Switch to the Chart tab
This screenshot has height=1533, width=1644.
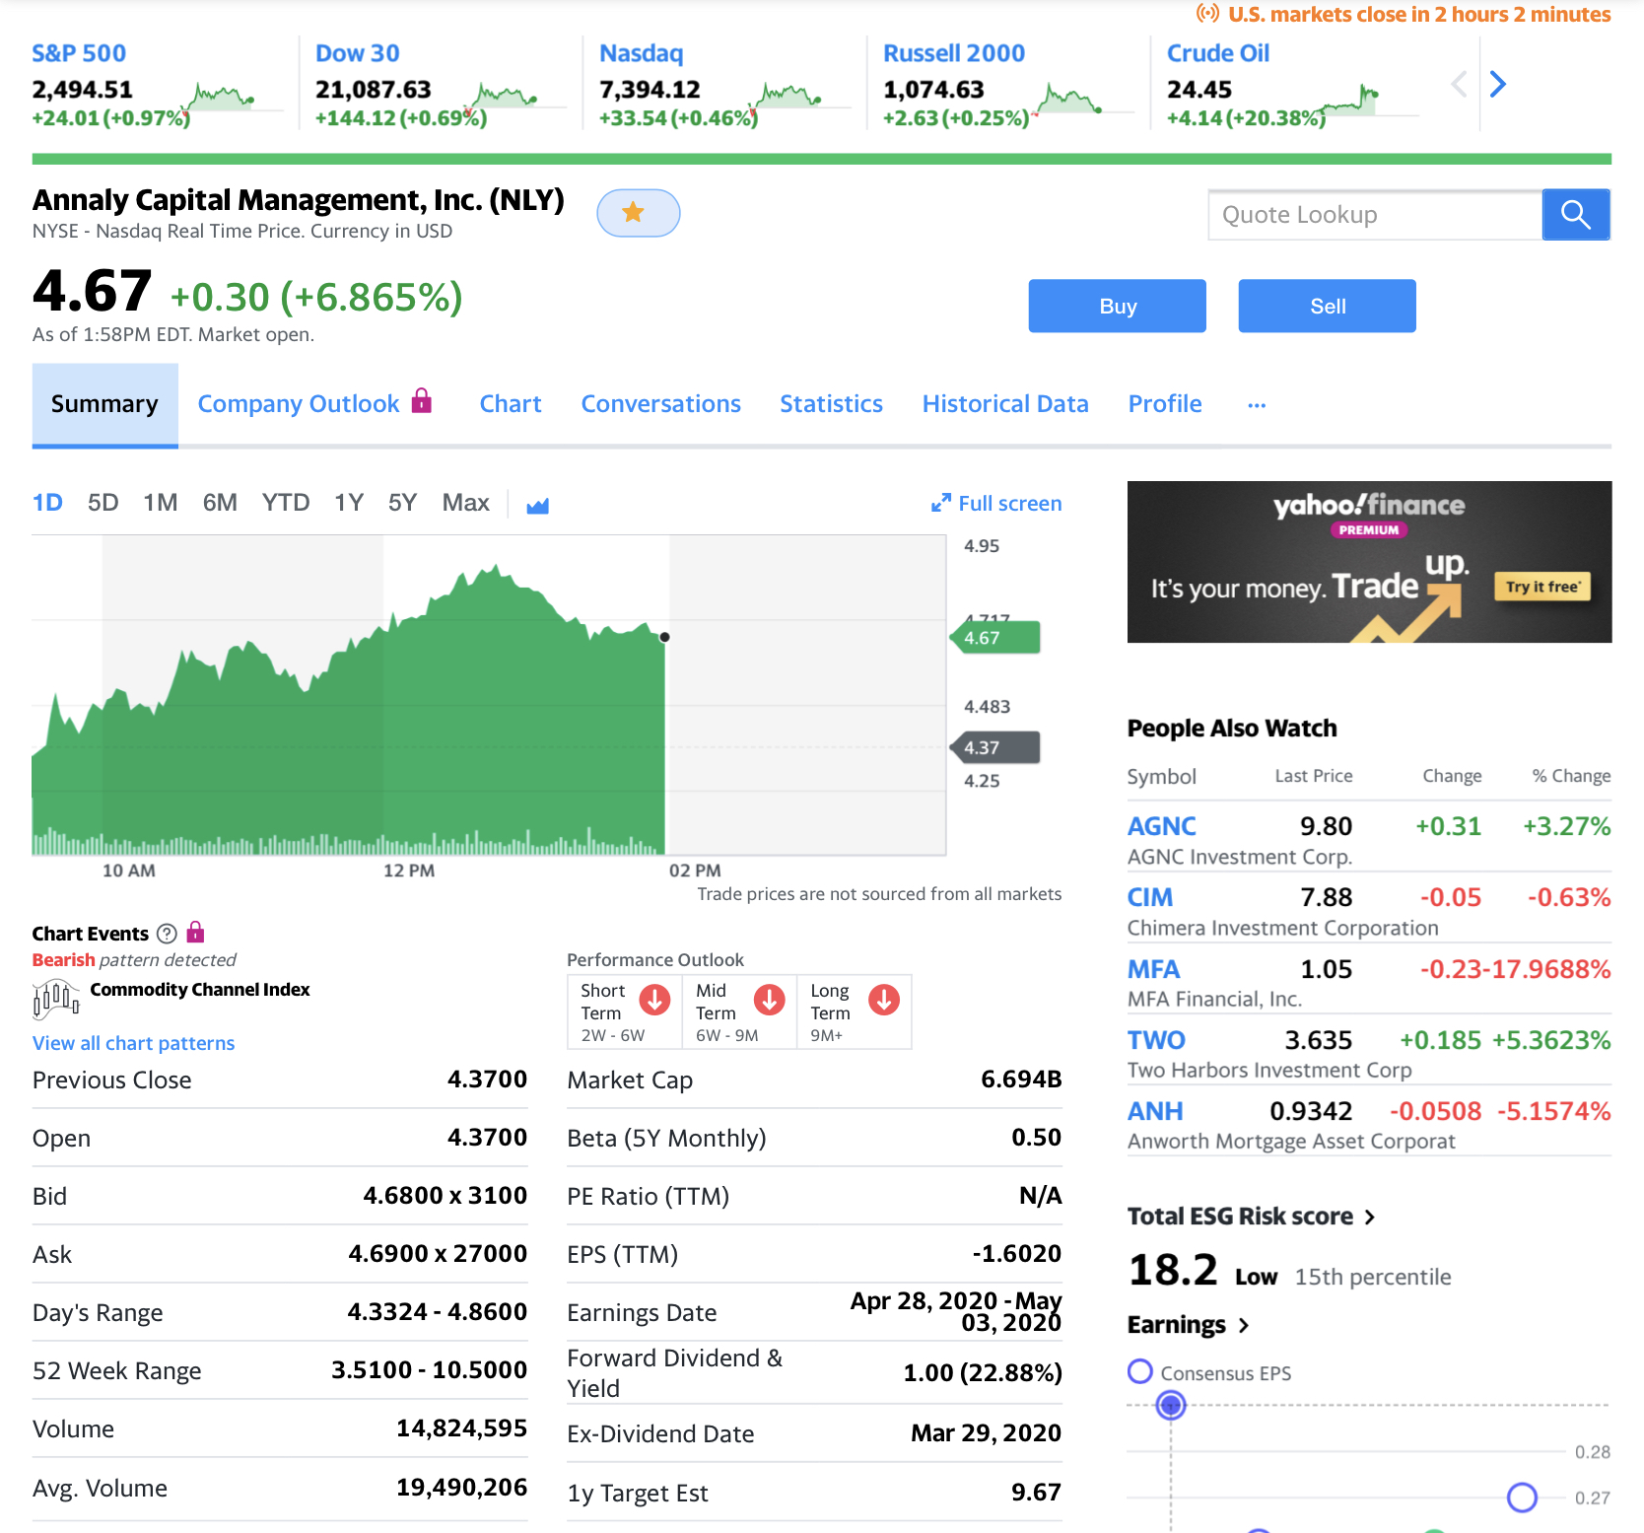[x=511, y=404]
